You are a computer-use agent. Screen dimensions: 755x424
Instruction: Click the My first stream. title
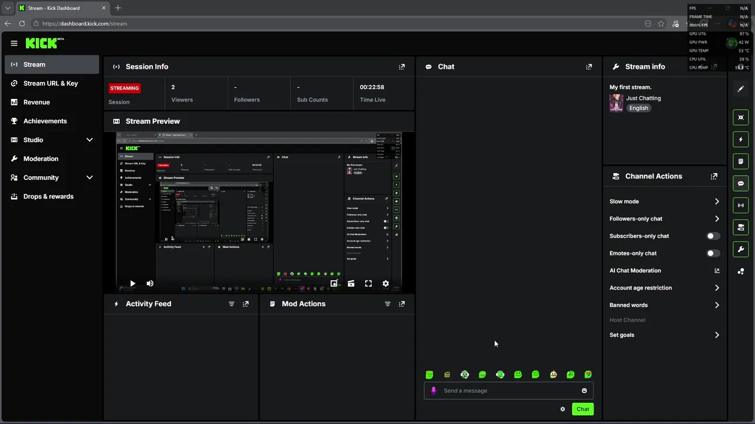click(631, 87)
